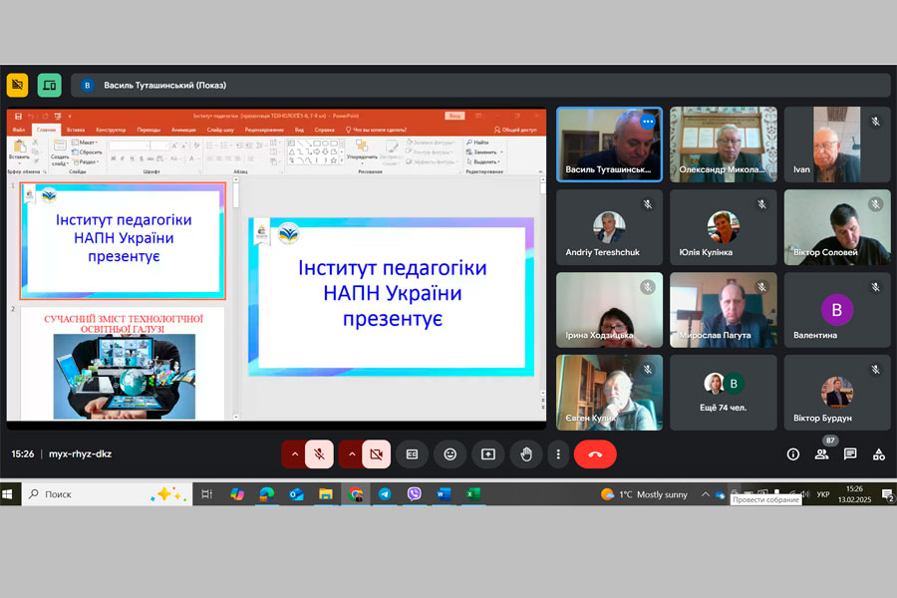Open the Макет layout dropdown

coord(86,142)
